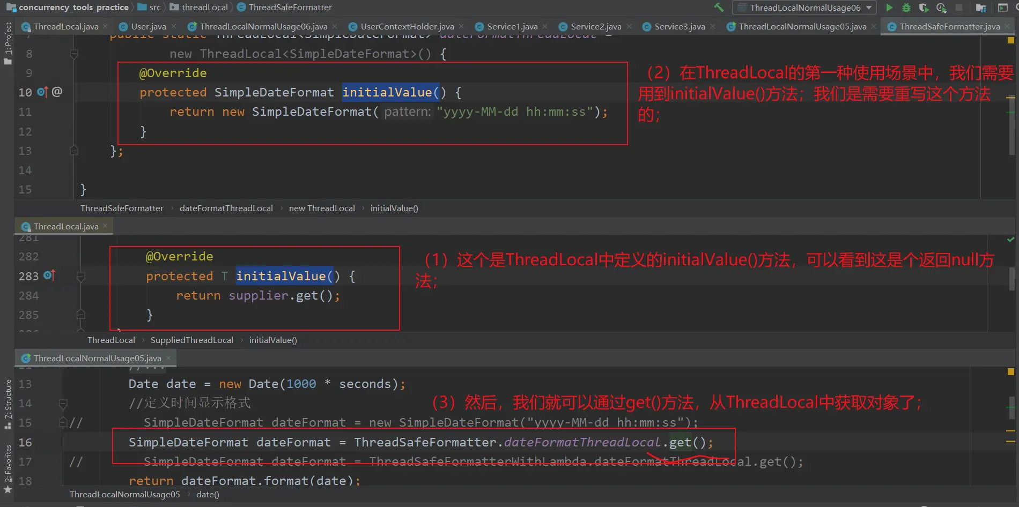This screenshot has height=507, width=1019.
Task: Click the yellow warning indicator atop top editor scrollbar
Action: (1010, 40)
